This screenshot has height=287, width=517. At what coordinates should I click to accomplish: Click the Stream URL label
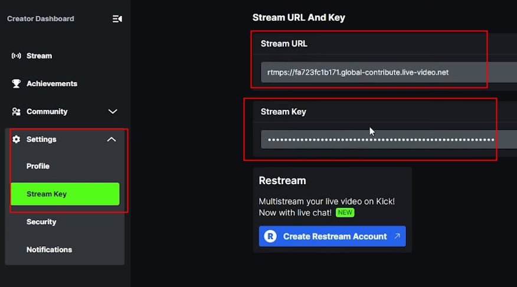click(x=284, y=44)
